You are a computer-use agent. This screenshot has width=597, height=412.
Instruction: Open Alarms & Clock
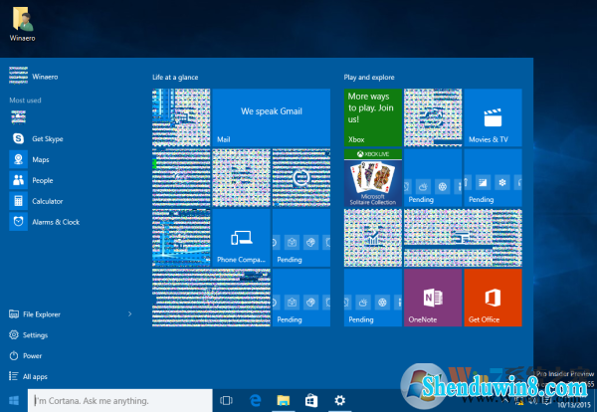45,222
